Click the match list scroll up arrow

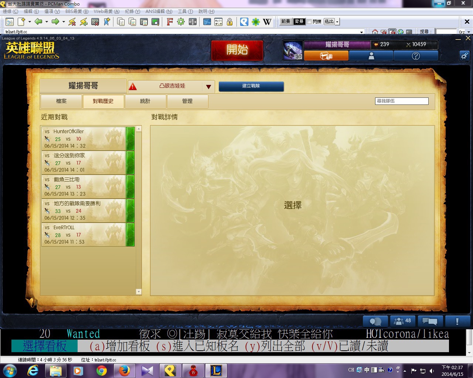coord(139,129)
